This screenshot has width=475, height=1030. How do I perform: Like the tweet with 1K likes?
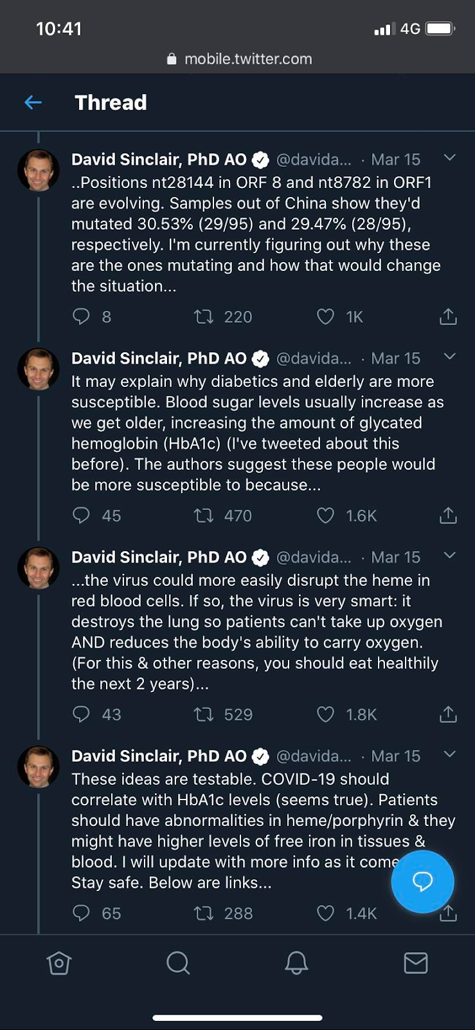[x=326, y=316]
